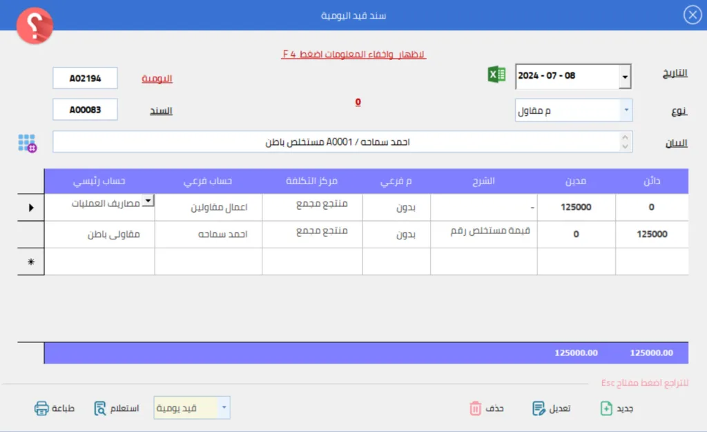The width and height of the screenshot is (707, 432).
Task: Export the entry using the Excel icon
Action: pyautogui.click(x=496, y=75)
